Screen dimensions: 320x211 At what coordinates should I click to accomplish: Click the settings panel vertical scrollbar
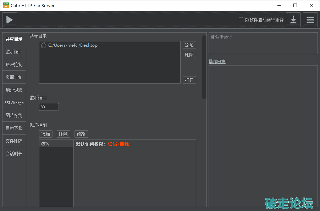click(x=204, y=67)
